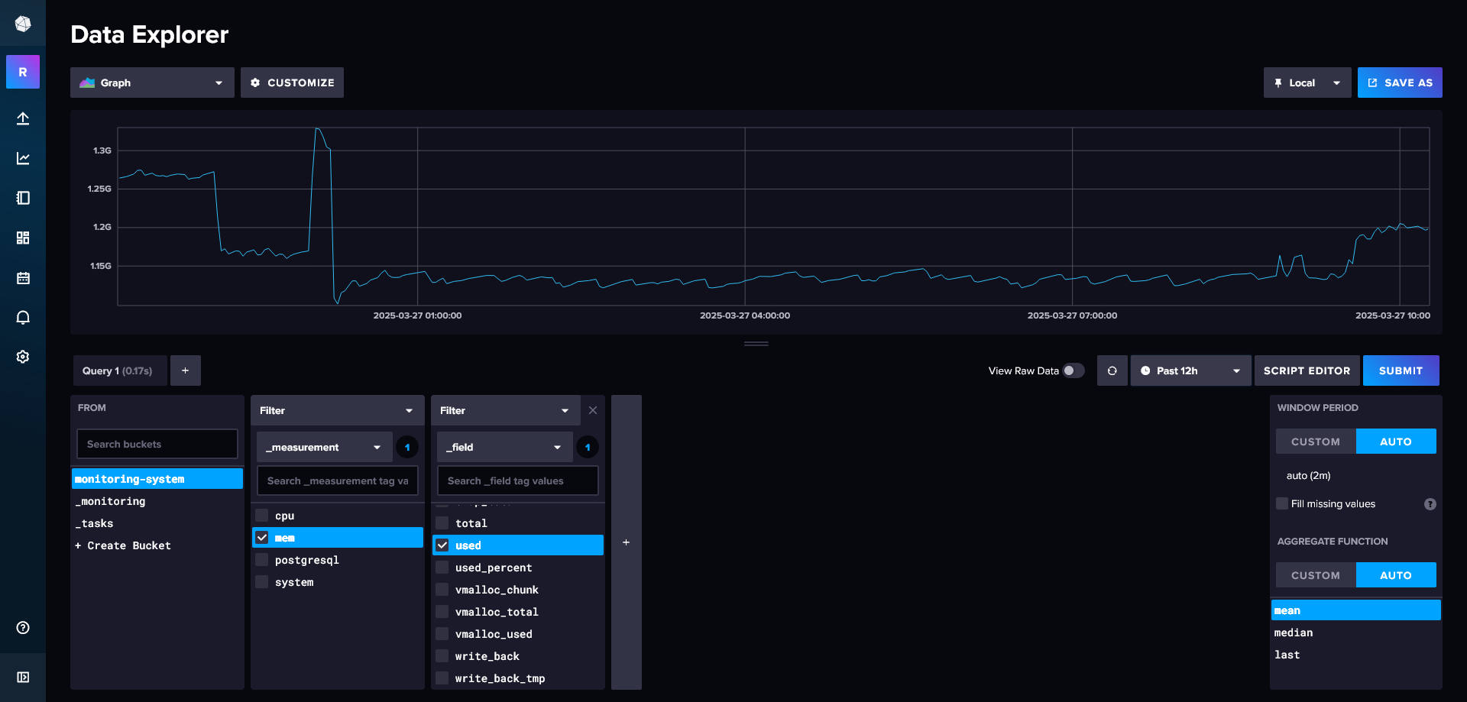Open the Graph visualization type dropdown

(x=152, y=82)
